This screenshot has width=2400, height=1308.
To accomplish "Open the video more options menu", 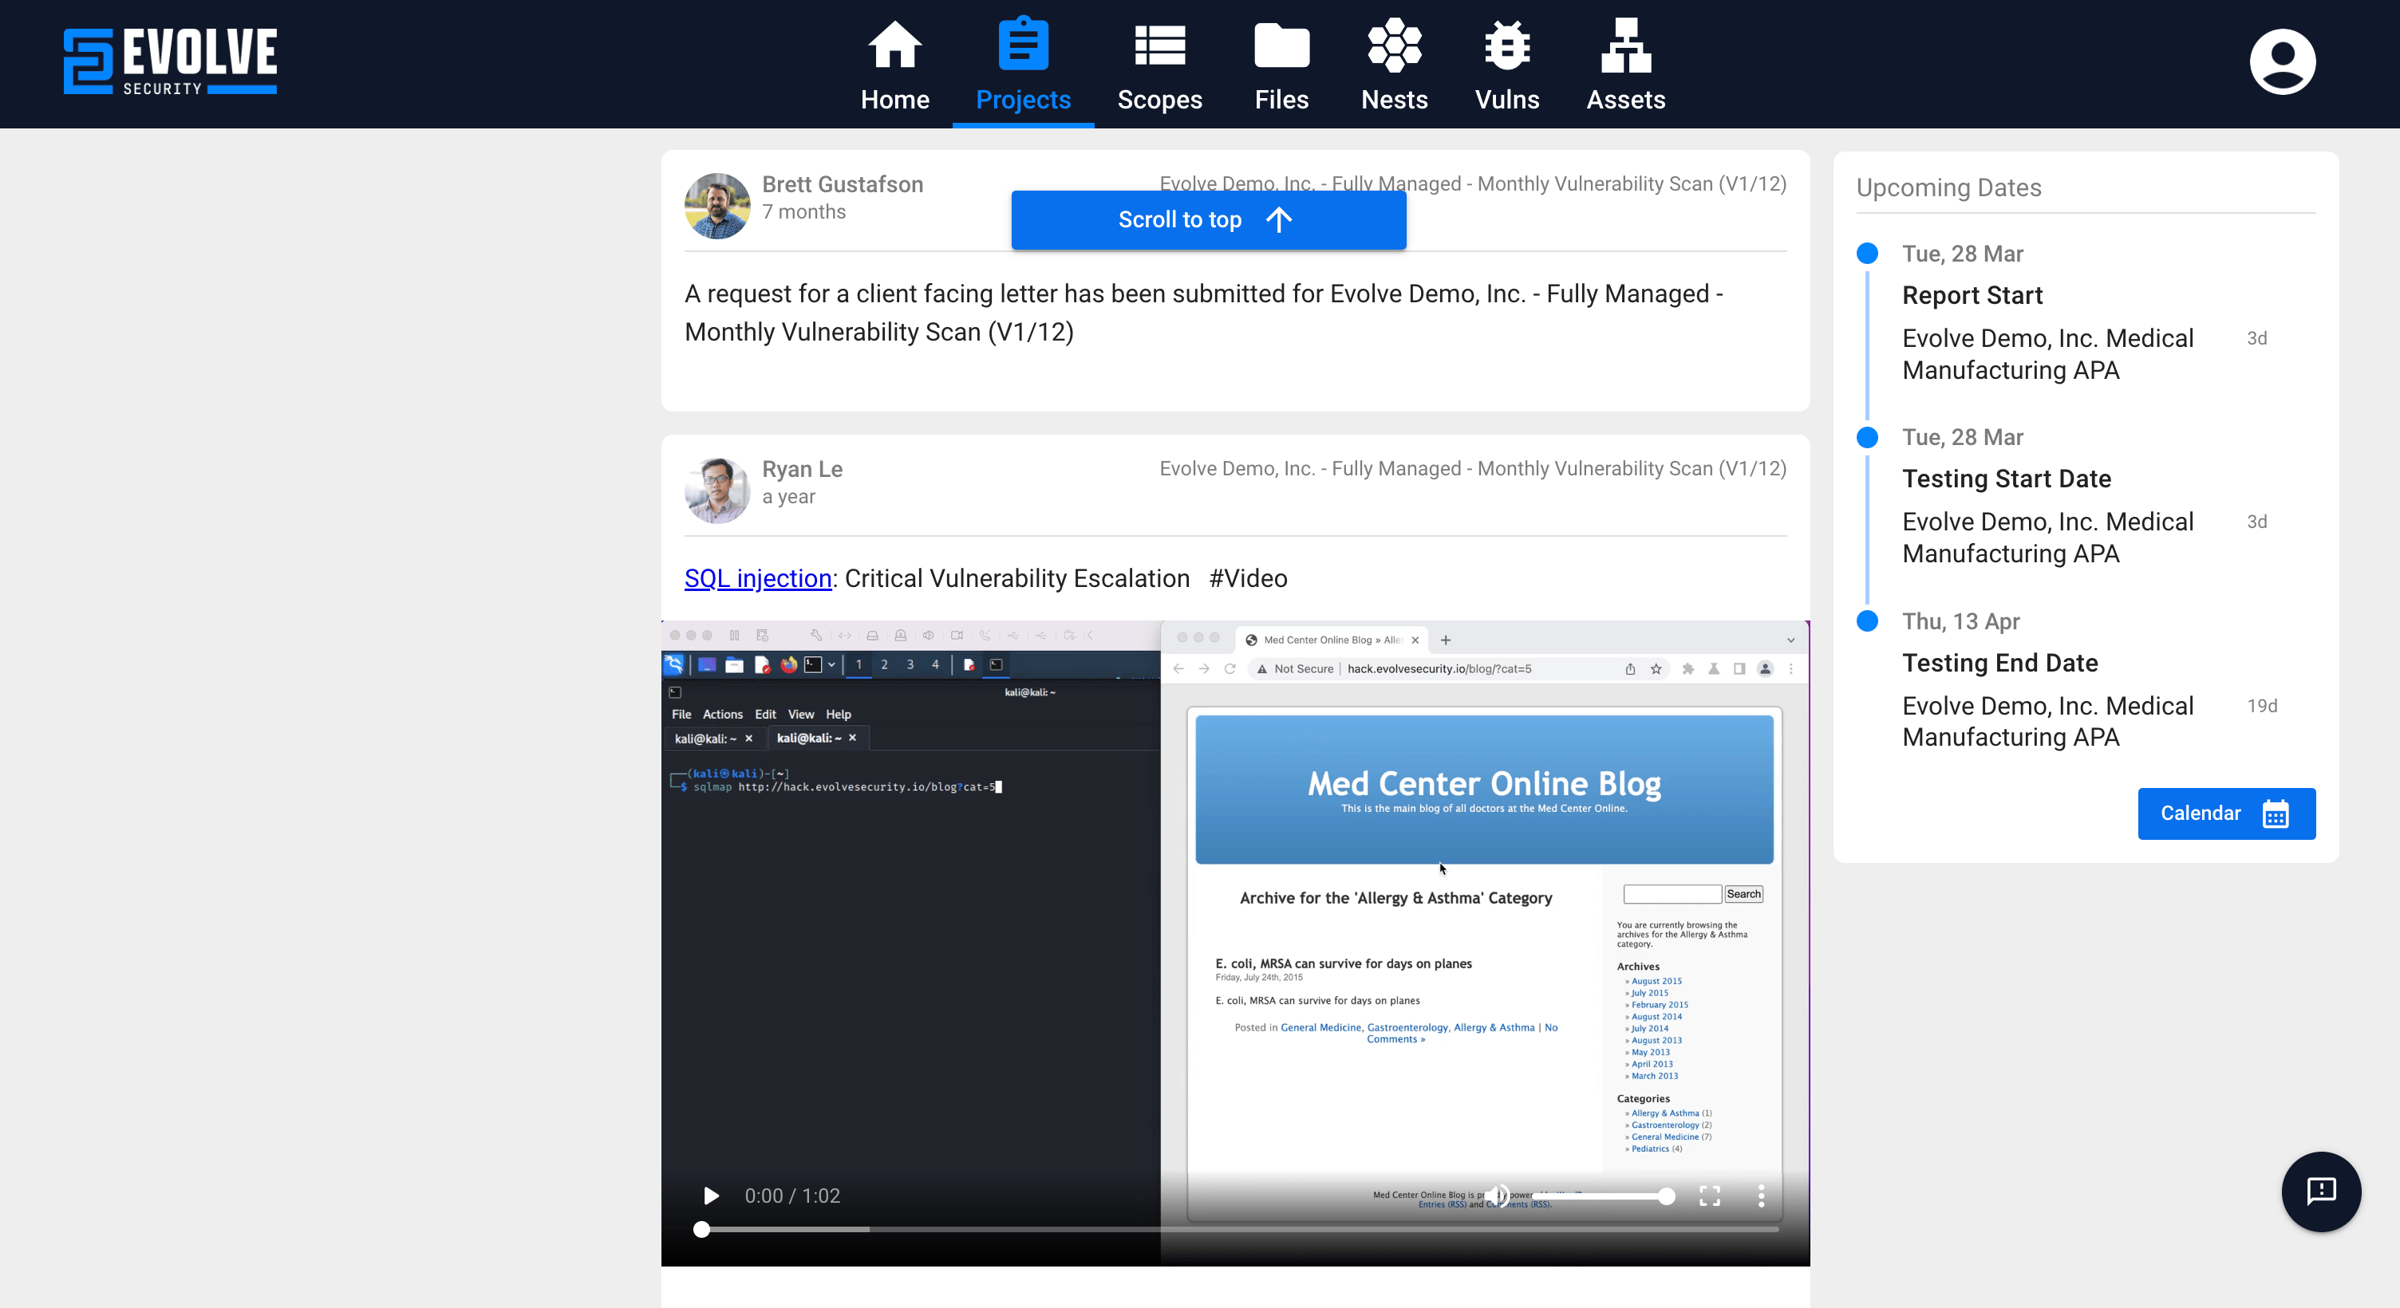I will tap(1761, 1196).
